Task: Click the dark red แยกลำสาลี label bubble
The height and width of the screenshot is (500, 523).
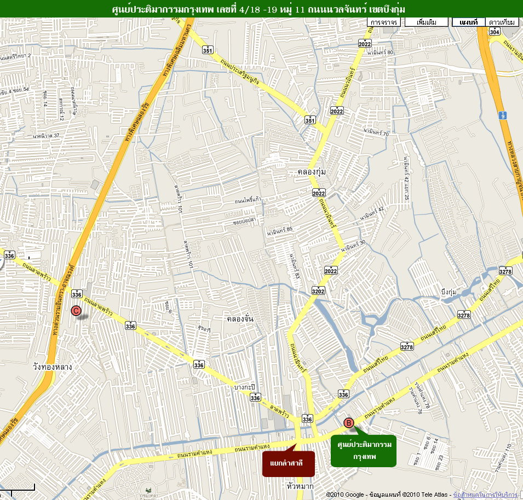Action: 289,464
